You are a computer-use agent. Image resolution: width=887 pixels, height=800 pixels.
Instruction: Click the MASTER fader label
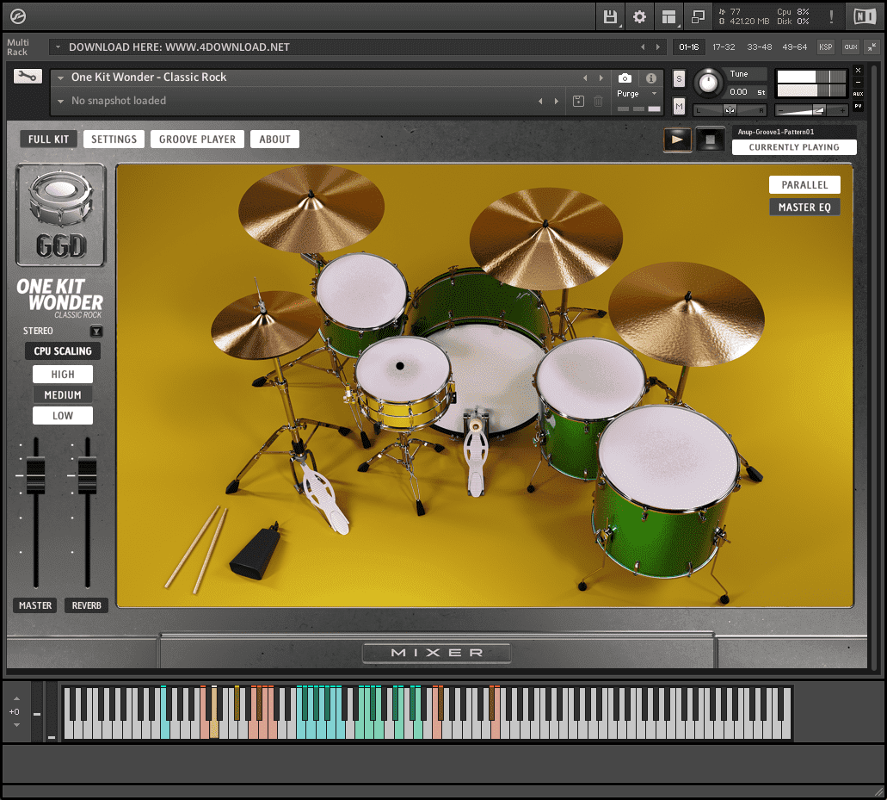pos(35,605)
